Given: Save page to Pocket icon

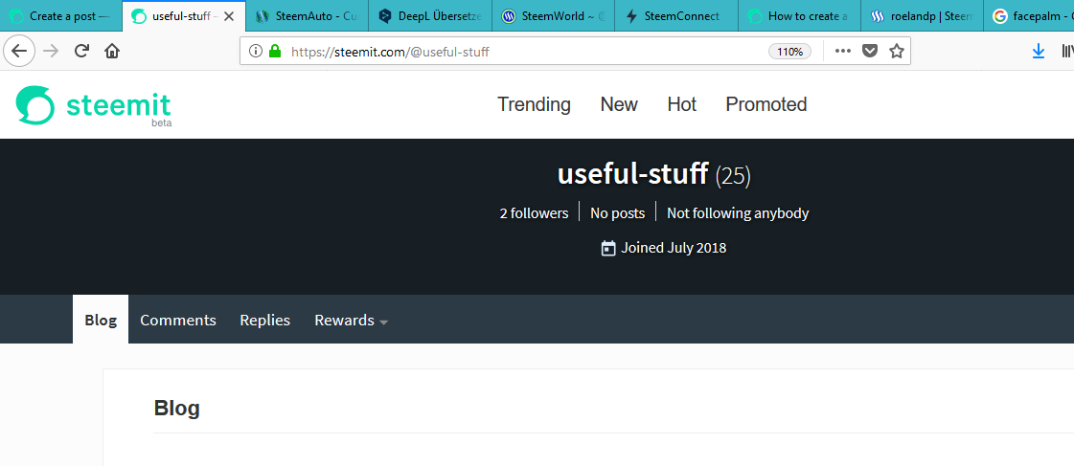Looking at the screenshot, I should (x=870, y=51).
